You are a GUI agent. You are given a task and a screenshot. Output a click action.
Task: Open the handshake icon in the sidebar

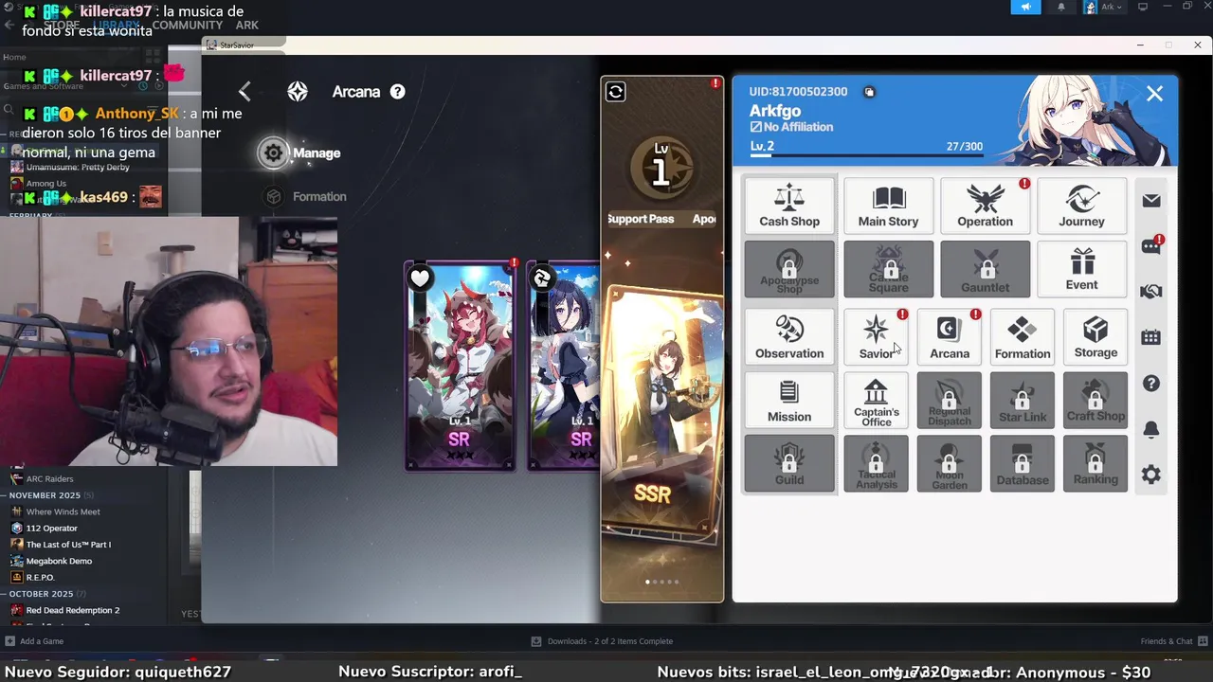coord(1151,292)
